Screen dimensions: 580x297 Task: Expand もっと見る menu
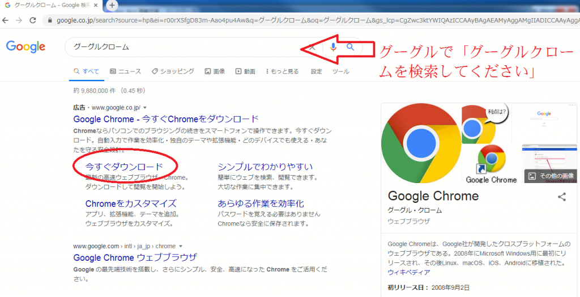tap(282, 71)
